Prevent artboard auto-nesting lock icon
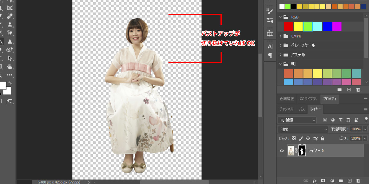 point(315,138)
